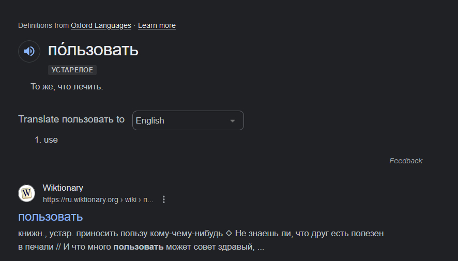This screenshot has height=261, width=458.
Task: Open the English translation language combo box
Action: point(188,120)
